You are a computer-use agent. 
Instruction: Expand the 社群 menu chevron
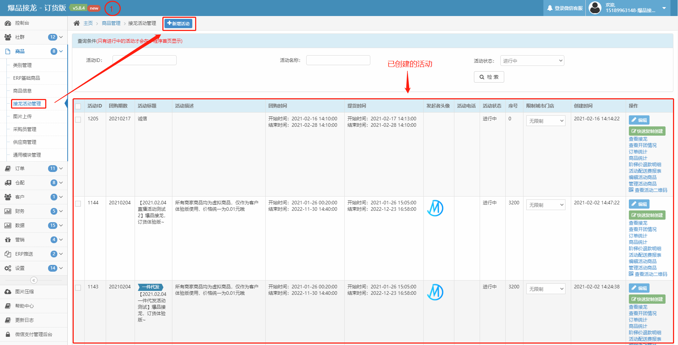tap(61, 37)
